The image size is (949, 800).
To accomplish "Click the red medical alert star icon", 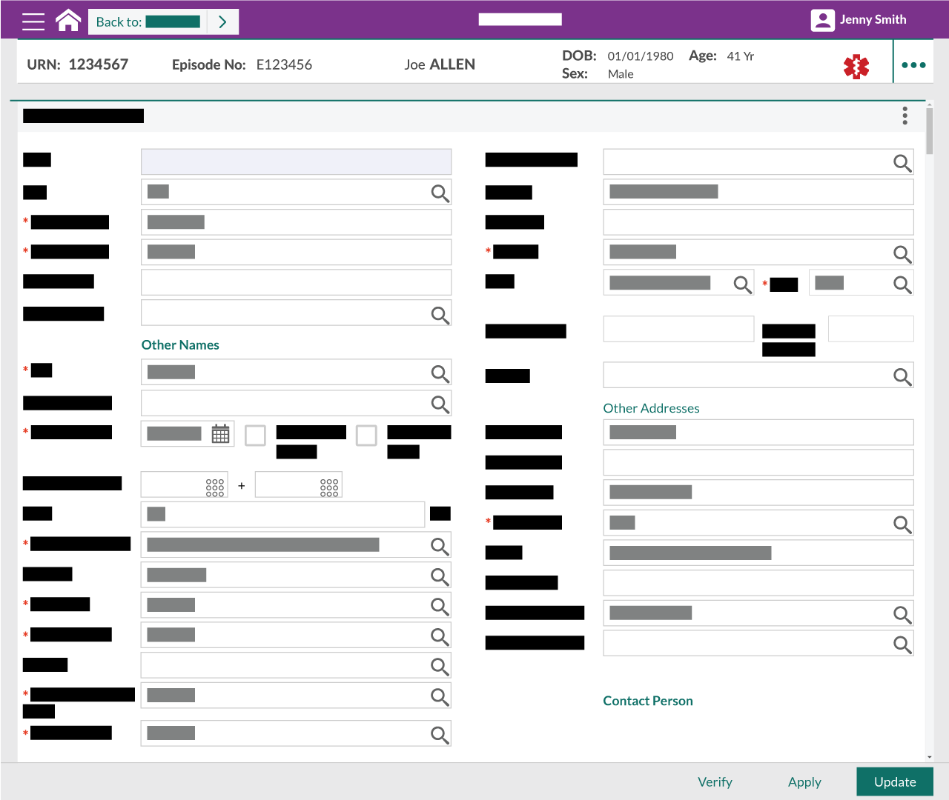I will pos(856,67).
